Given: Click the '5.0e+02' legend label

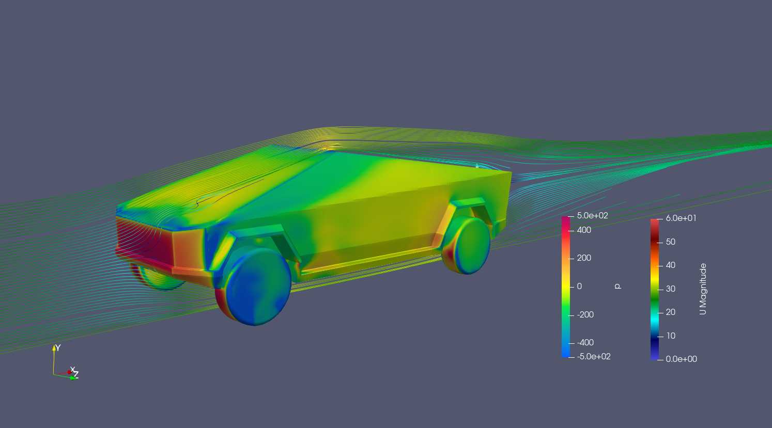Looking at the screenshot, I should [x=593, y=215].
